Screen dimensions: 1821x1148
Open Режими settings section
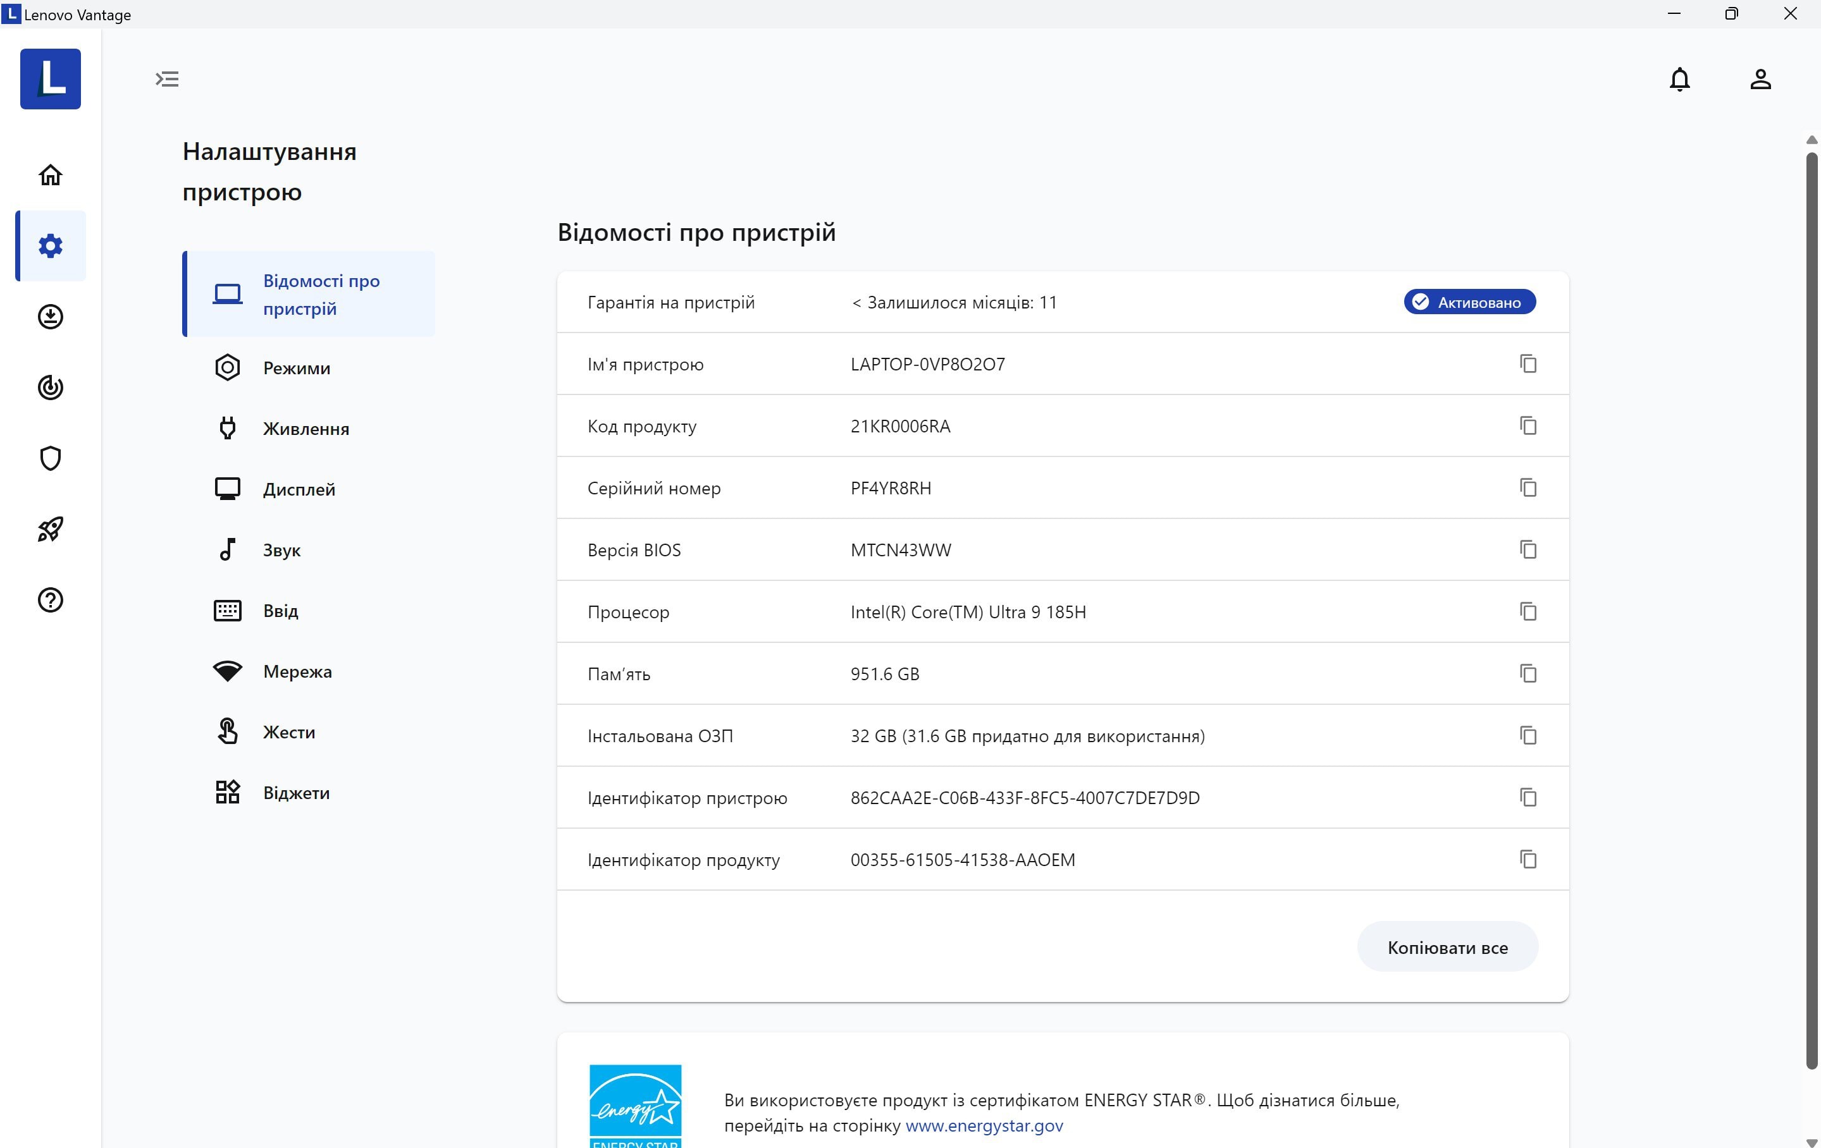pyautogui.click(x=297, y=368)
